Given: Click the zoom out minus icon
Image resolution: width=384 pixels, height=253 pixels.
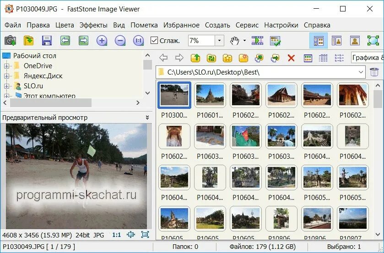Looking at the screenshot, I should pos(120,40).
